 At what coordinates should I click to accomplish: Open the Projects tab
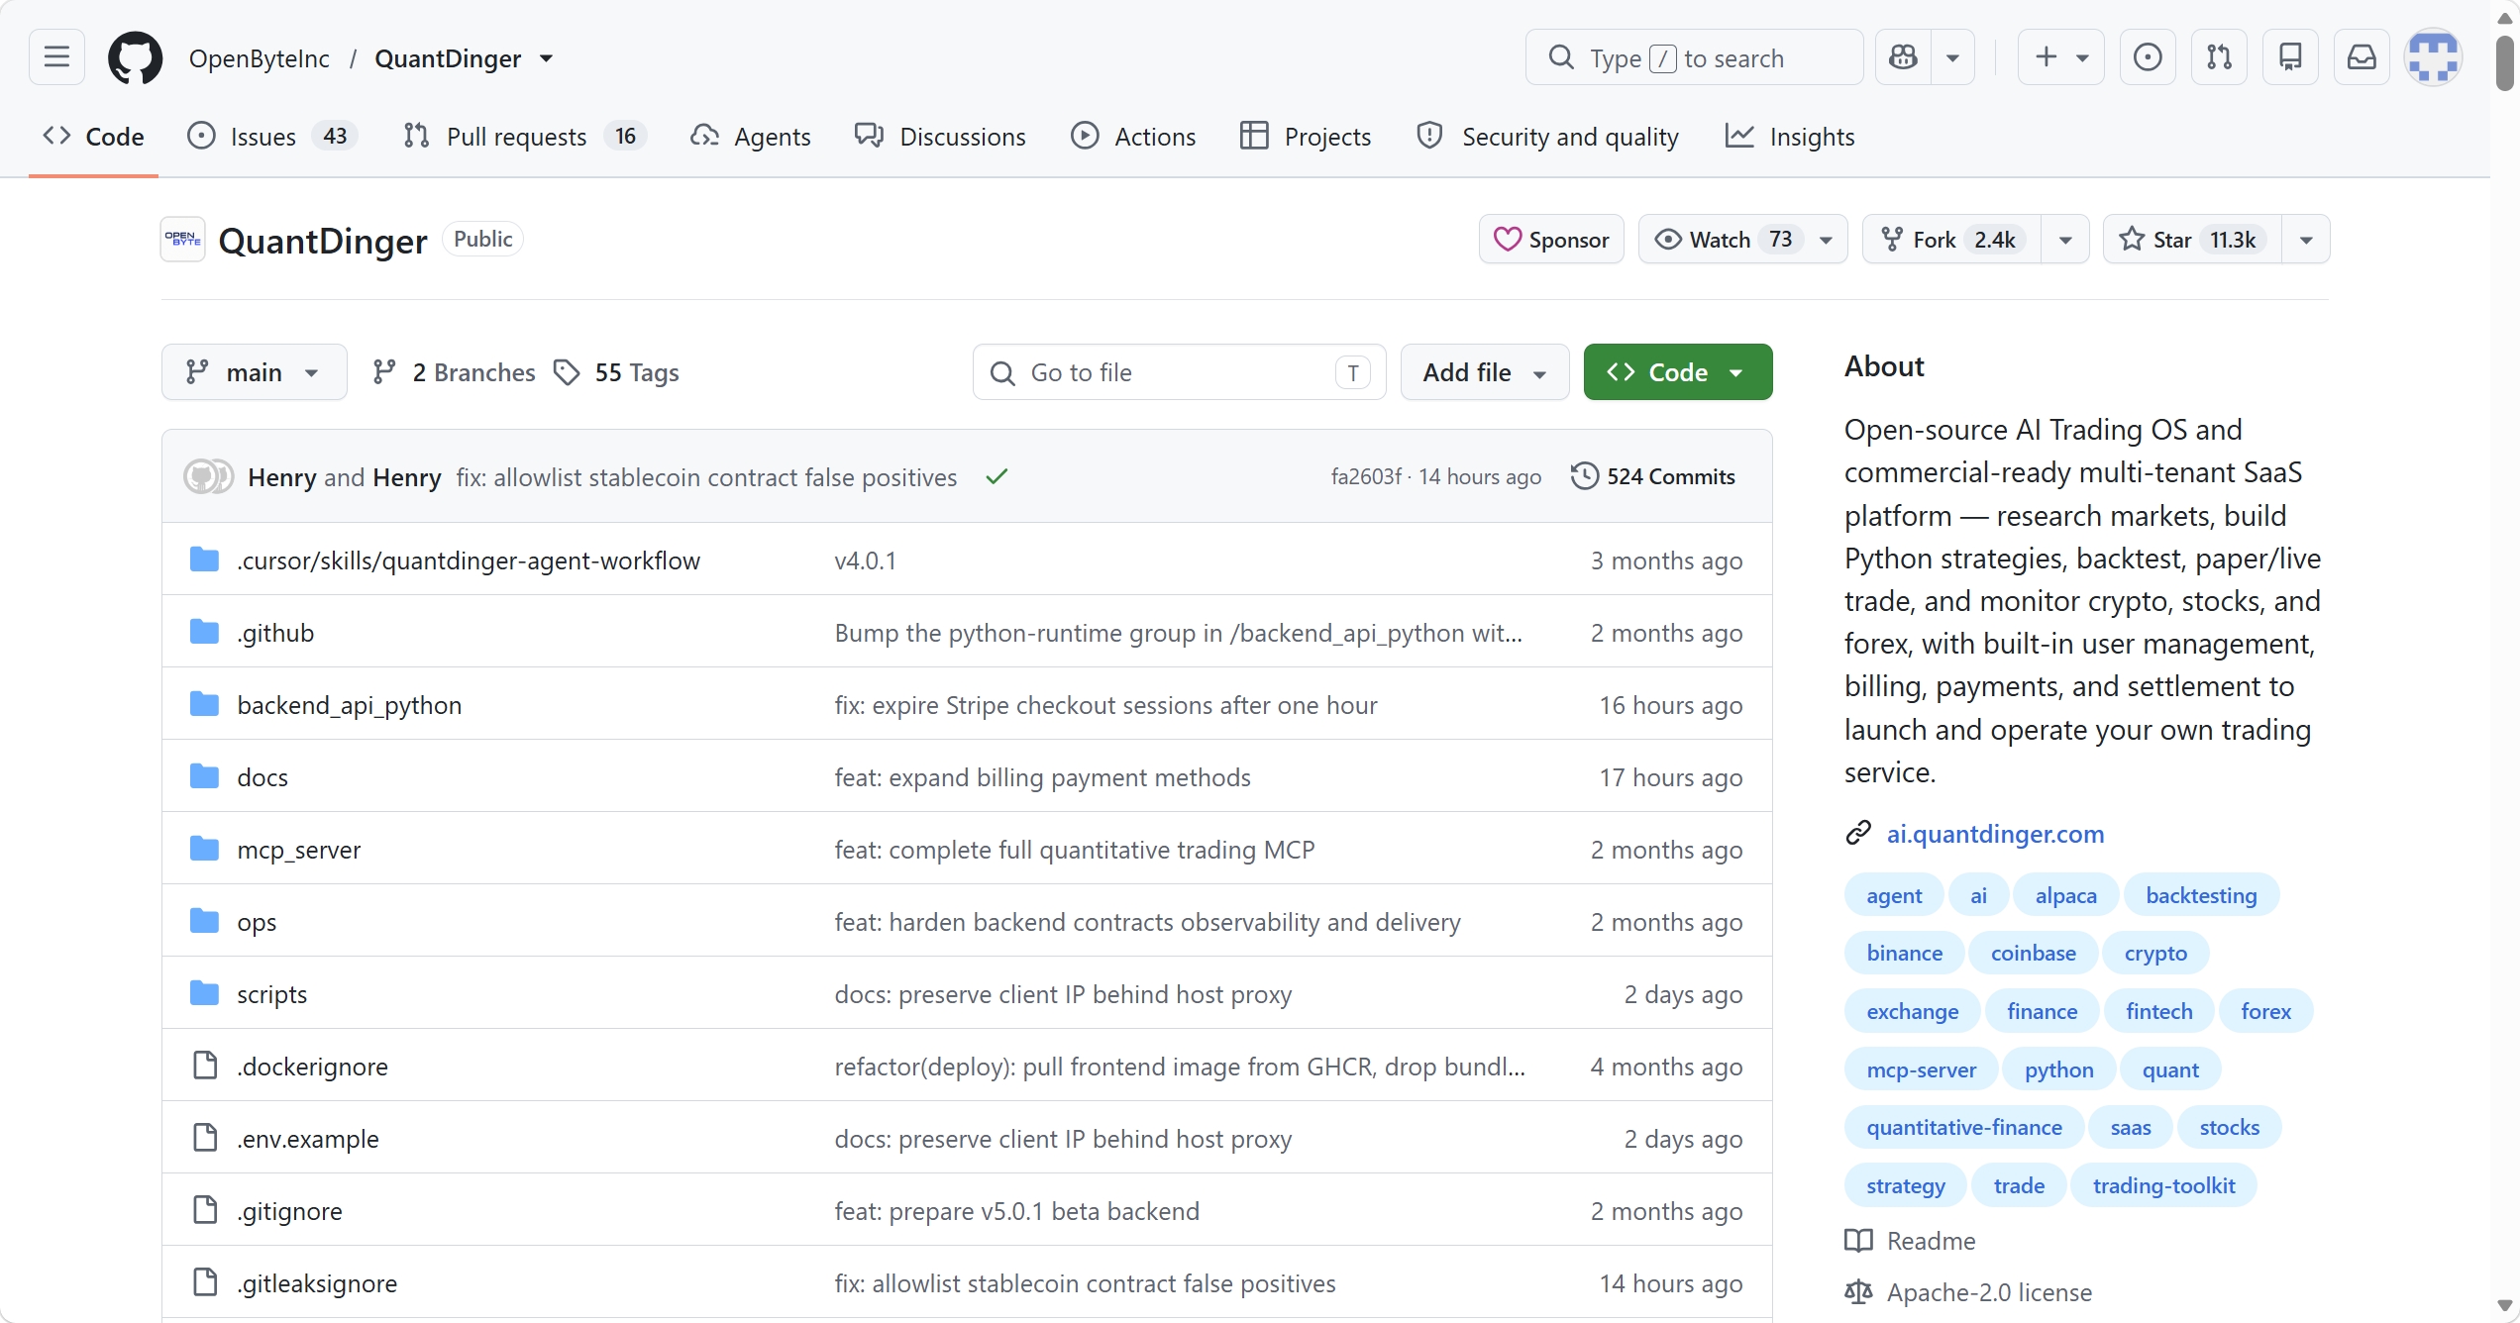(1306, 137)
